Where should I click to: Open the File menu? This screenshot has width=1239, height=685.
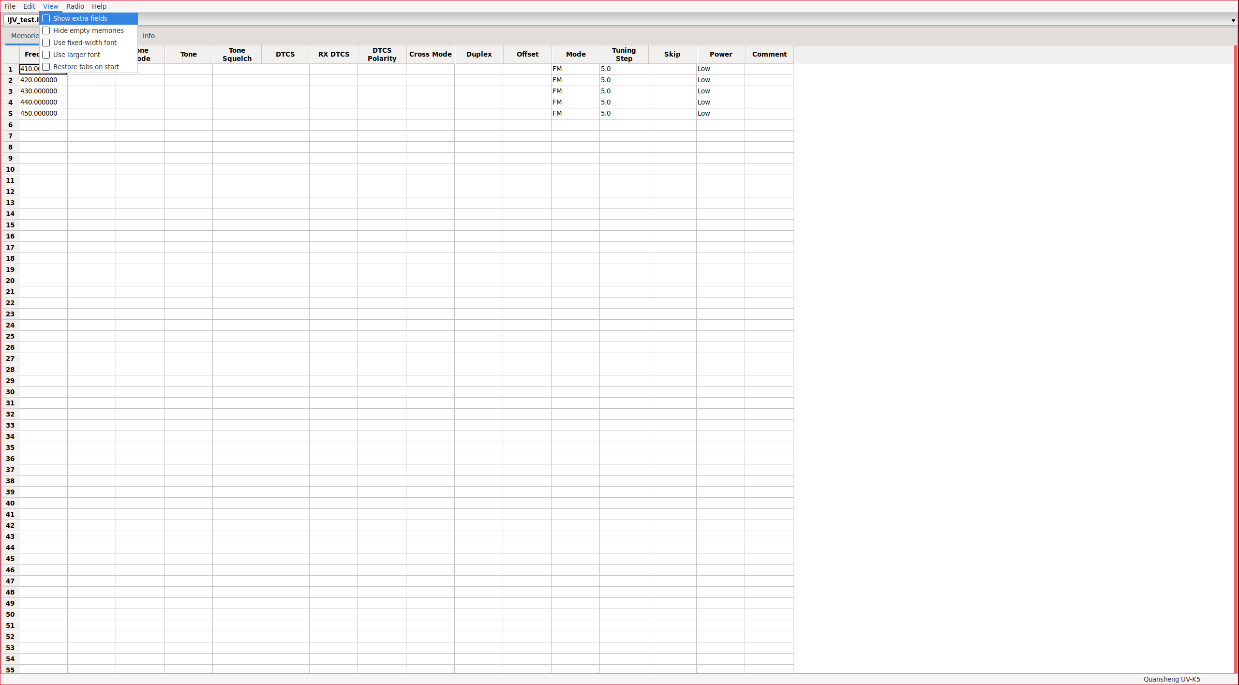(x=10, y=6)
